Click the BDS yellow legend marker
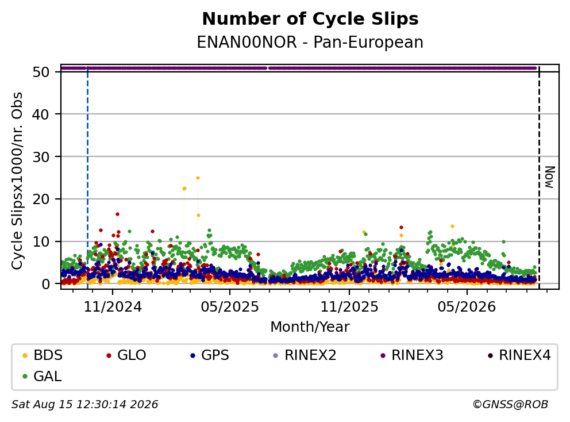 pos(25,355)
